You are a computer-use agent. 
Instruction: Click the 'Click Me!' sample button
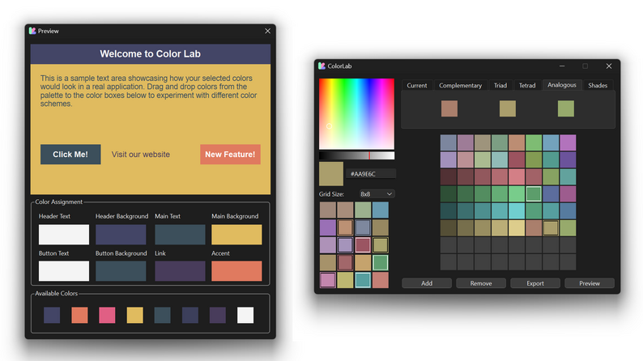click(70, 154)
